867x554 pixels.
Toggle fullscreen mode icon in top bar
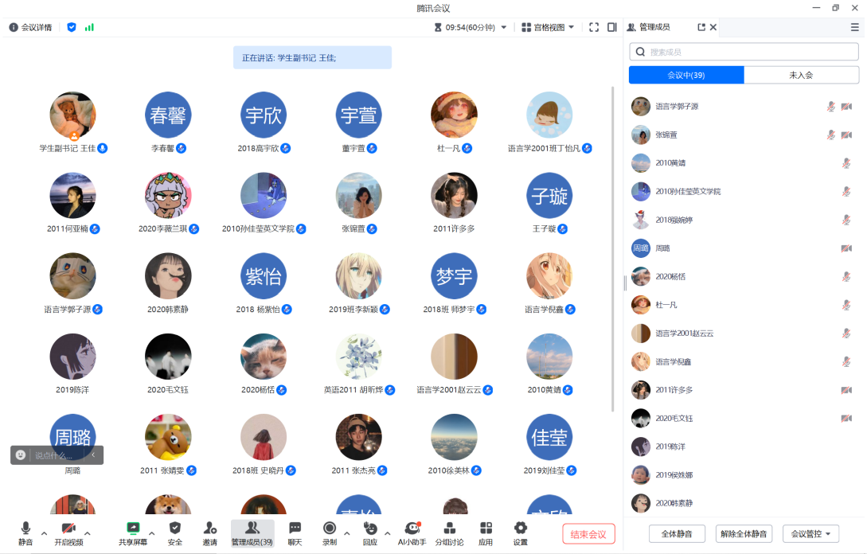pos(594,27)
